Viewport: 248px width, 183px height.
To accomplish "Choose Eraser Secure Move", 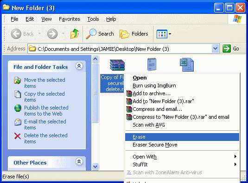I will (x=182, y=145).
